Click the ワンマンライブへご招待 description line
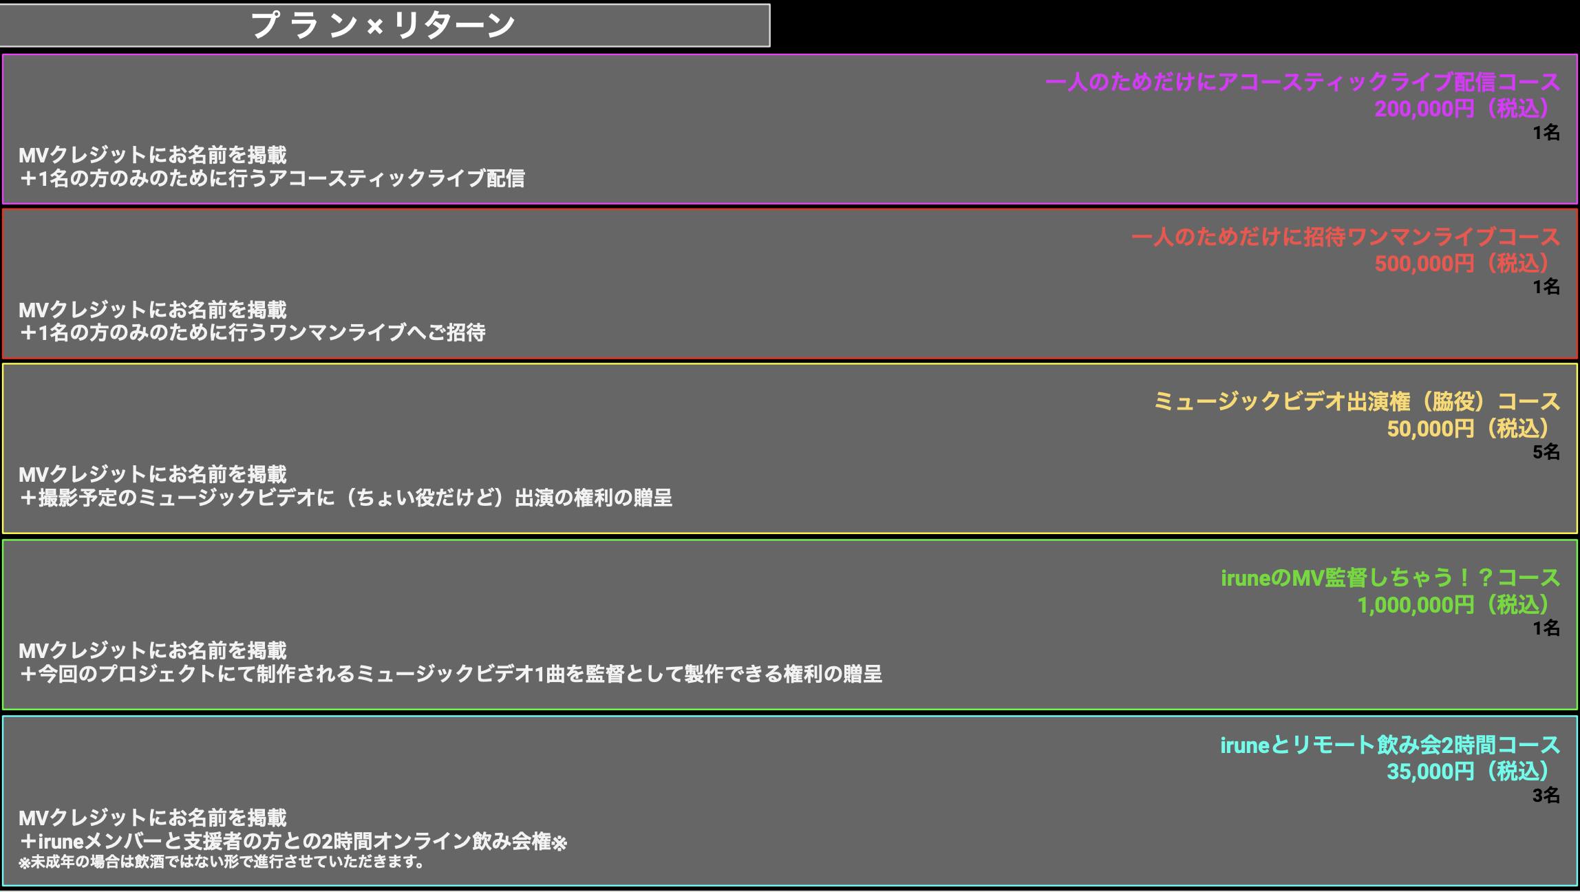The image size is (1580, 892). pos(252,332)
